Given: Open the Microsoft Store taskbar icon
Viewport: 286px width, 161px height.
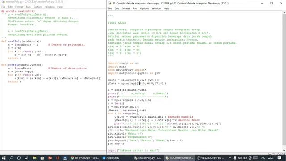Looking at the screenshot, I should click(x=42, y=158).
